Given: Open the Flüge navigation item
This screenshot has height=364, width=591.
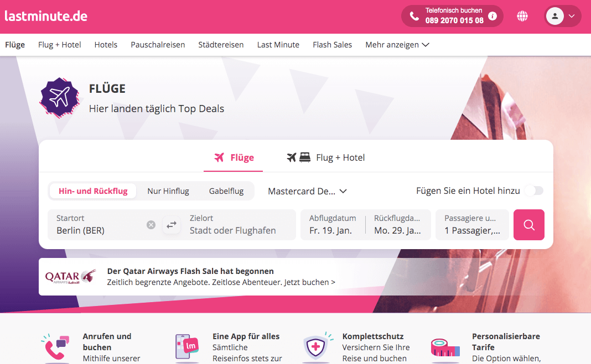Looking at the screenshot, I should pyautogui.click(x=15, y=45).
